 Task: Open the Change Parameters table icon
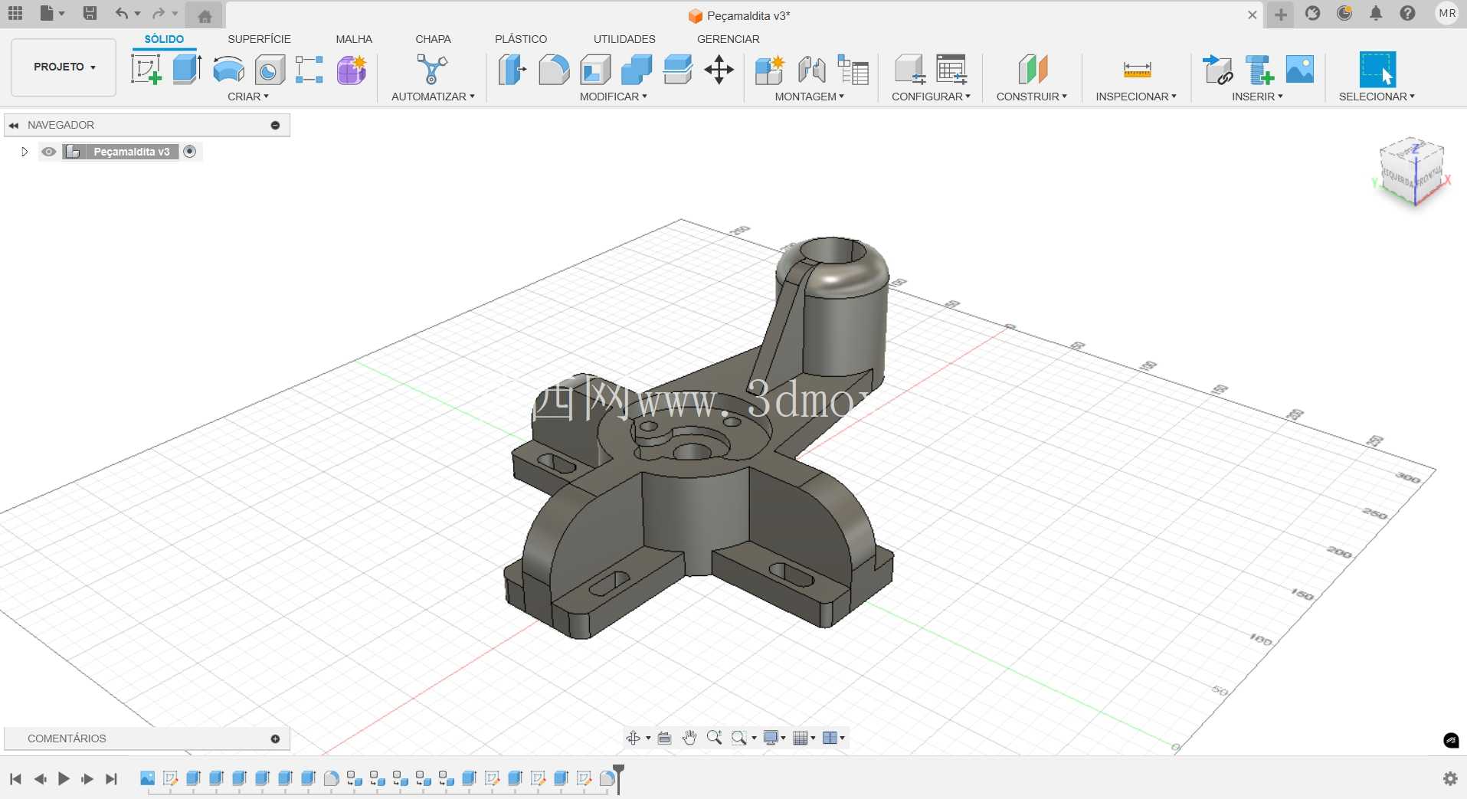pyautogui.click(x=951, y=70)
